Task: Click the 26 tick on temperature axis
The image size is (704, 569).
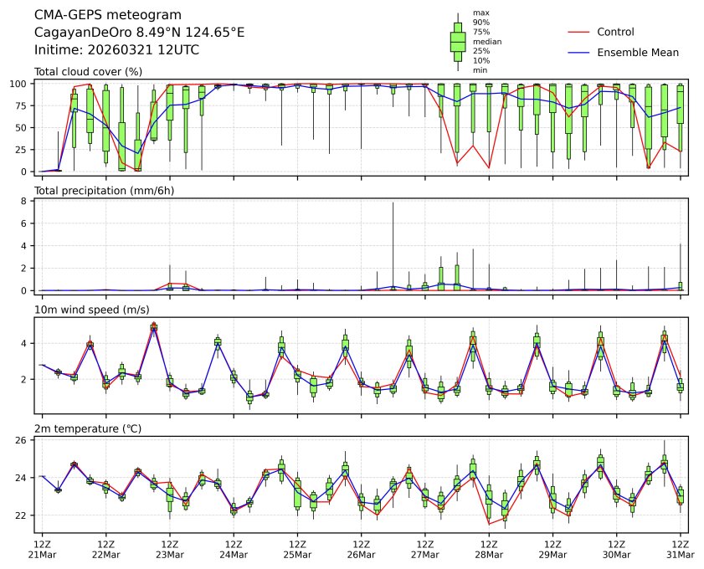Action: pyautogui.click(x=23, y=440)
